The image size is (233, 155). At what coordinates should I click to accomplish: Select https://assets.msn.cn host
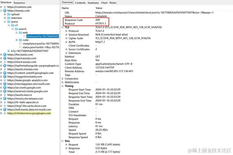pyautogui.click(x=20, y=95)
